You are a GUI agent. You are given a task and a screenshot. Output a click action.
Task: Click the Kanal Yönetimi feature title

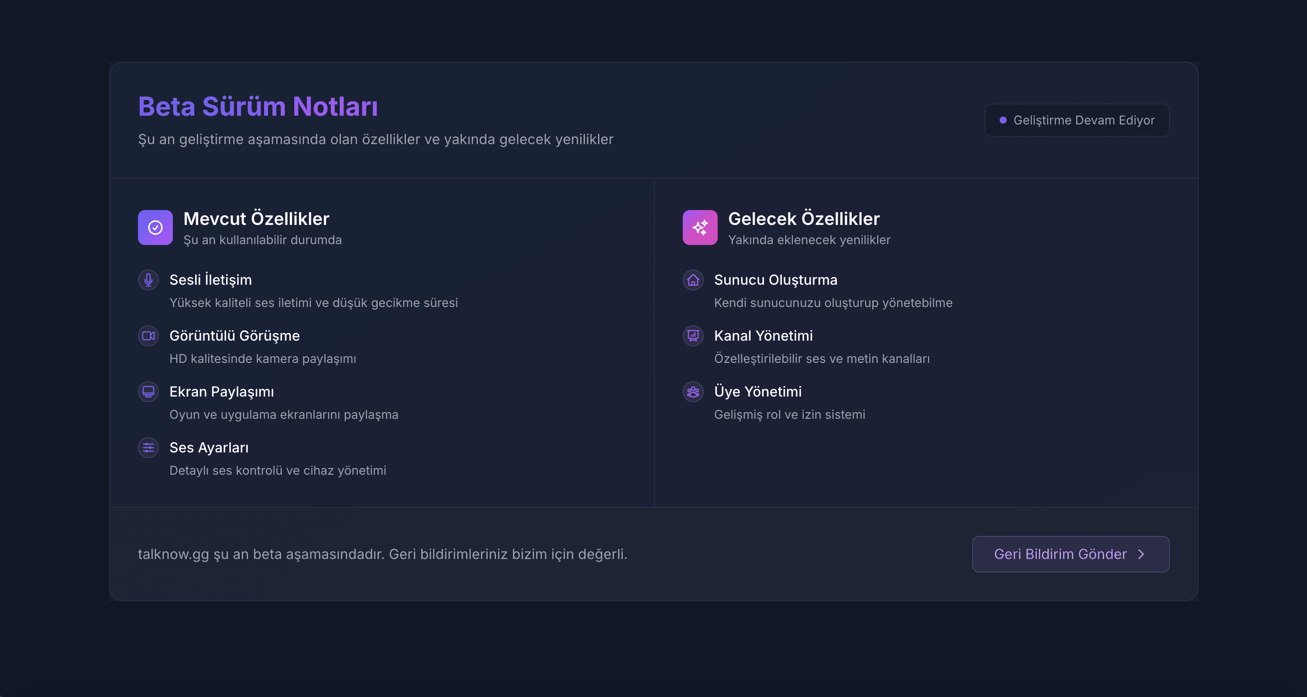[x=763, y=335]
